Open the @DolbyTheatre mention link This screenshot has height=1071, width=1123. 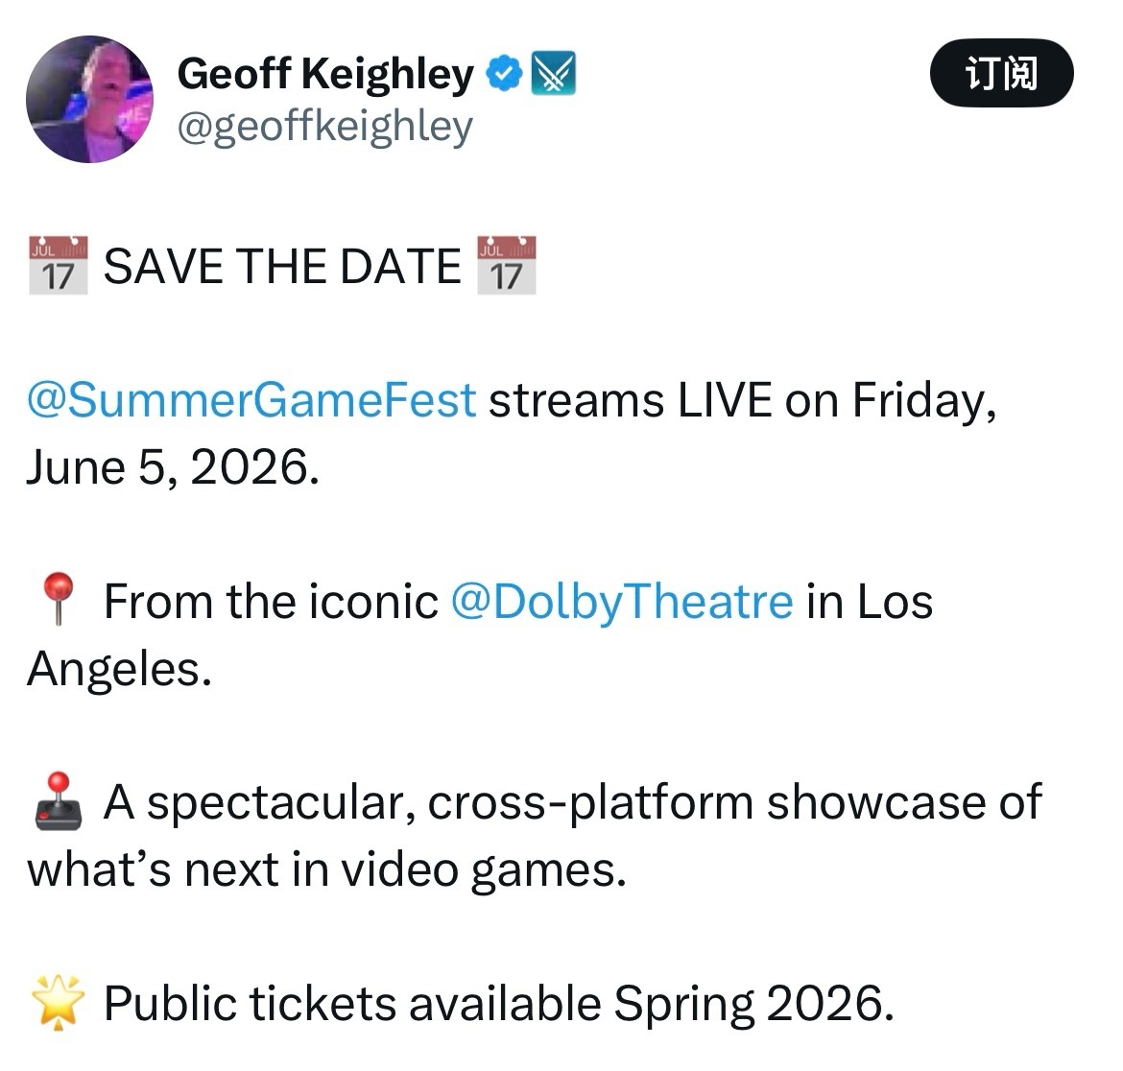tap(621, 602)
